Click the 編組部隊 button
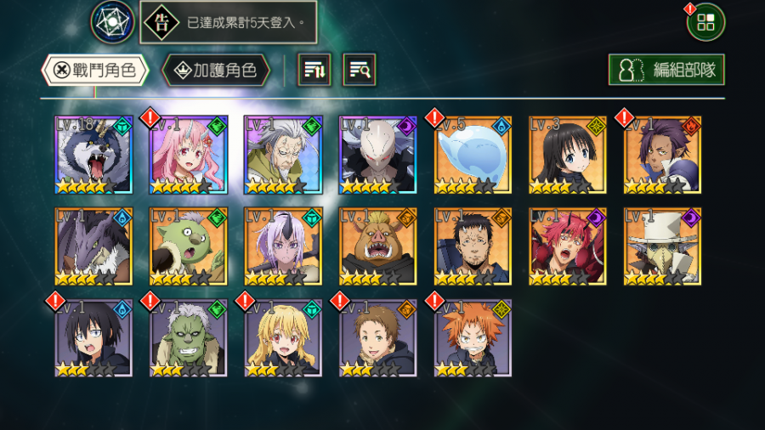Image resolution: width=765 pixels, height=430 pixels. pos(666,70)
